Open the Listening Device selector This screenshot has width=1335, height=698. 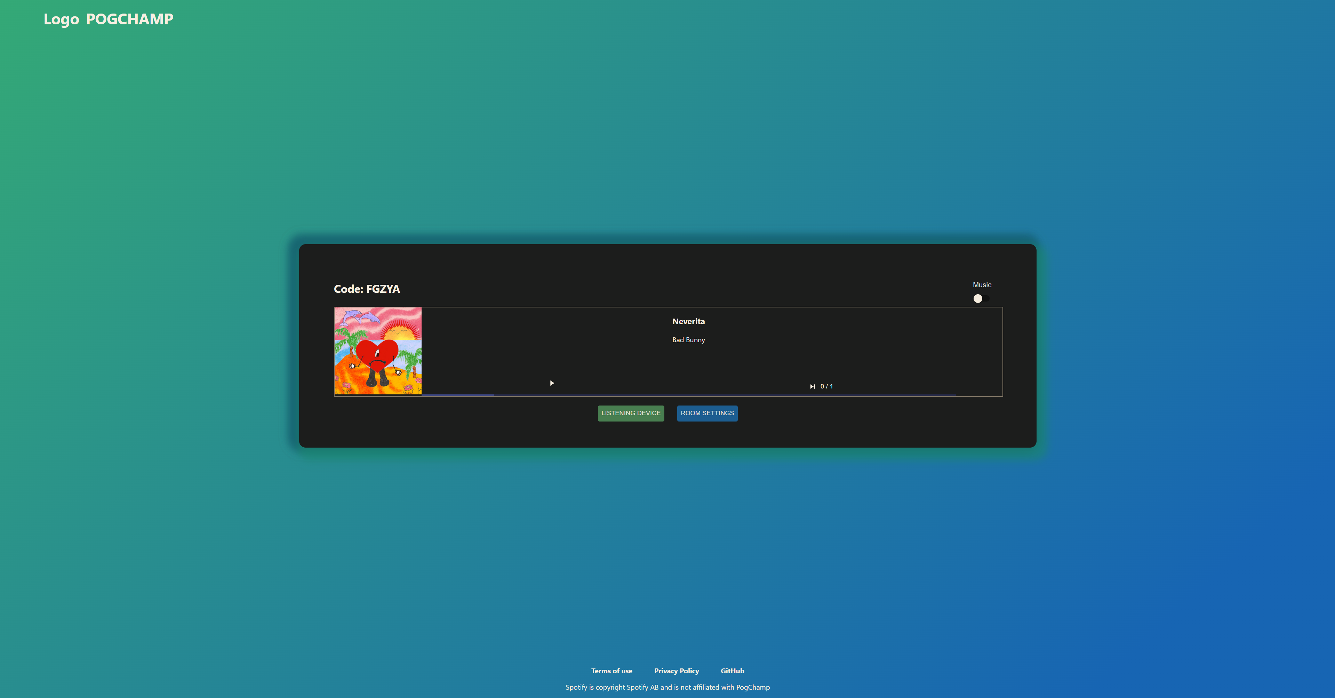tap(631, 413)
